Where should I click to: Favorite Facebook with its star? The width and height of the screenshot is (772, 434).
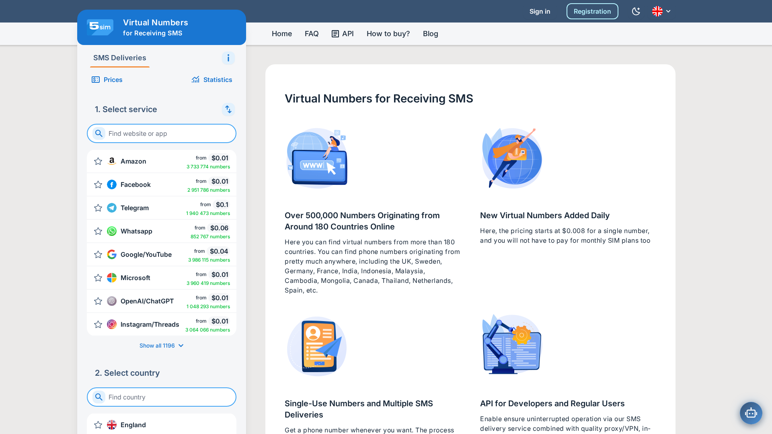[x=98, y=184]
